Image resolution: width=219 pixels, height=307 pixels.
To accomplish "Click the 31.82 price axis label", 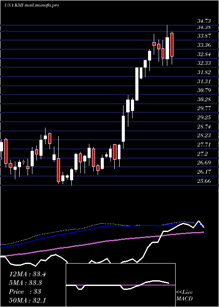I will pyautogui.click(x=204, y=72).
